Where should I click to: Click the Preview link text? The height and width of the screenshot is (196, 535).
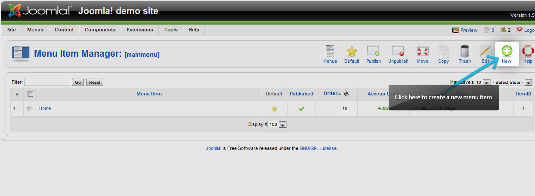469,30
